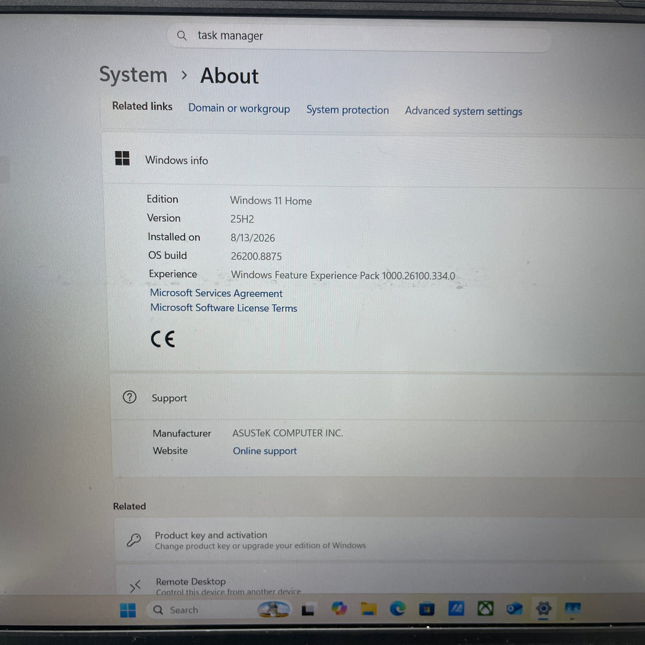Screen dimensions: 645x645
Task: Open Microsoft Software License Terms link
Action: point(224,307)
